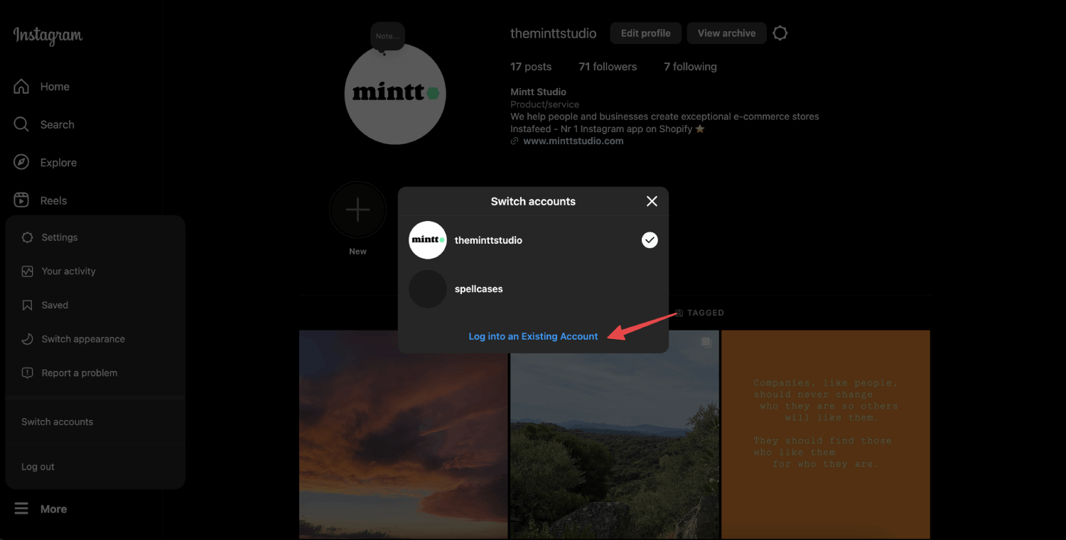Click the Note bubble above the profile picture

click(x=387, y=36)
